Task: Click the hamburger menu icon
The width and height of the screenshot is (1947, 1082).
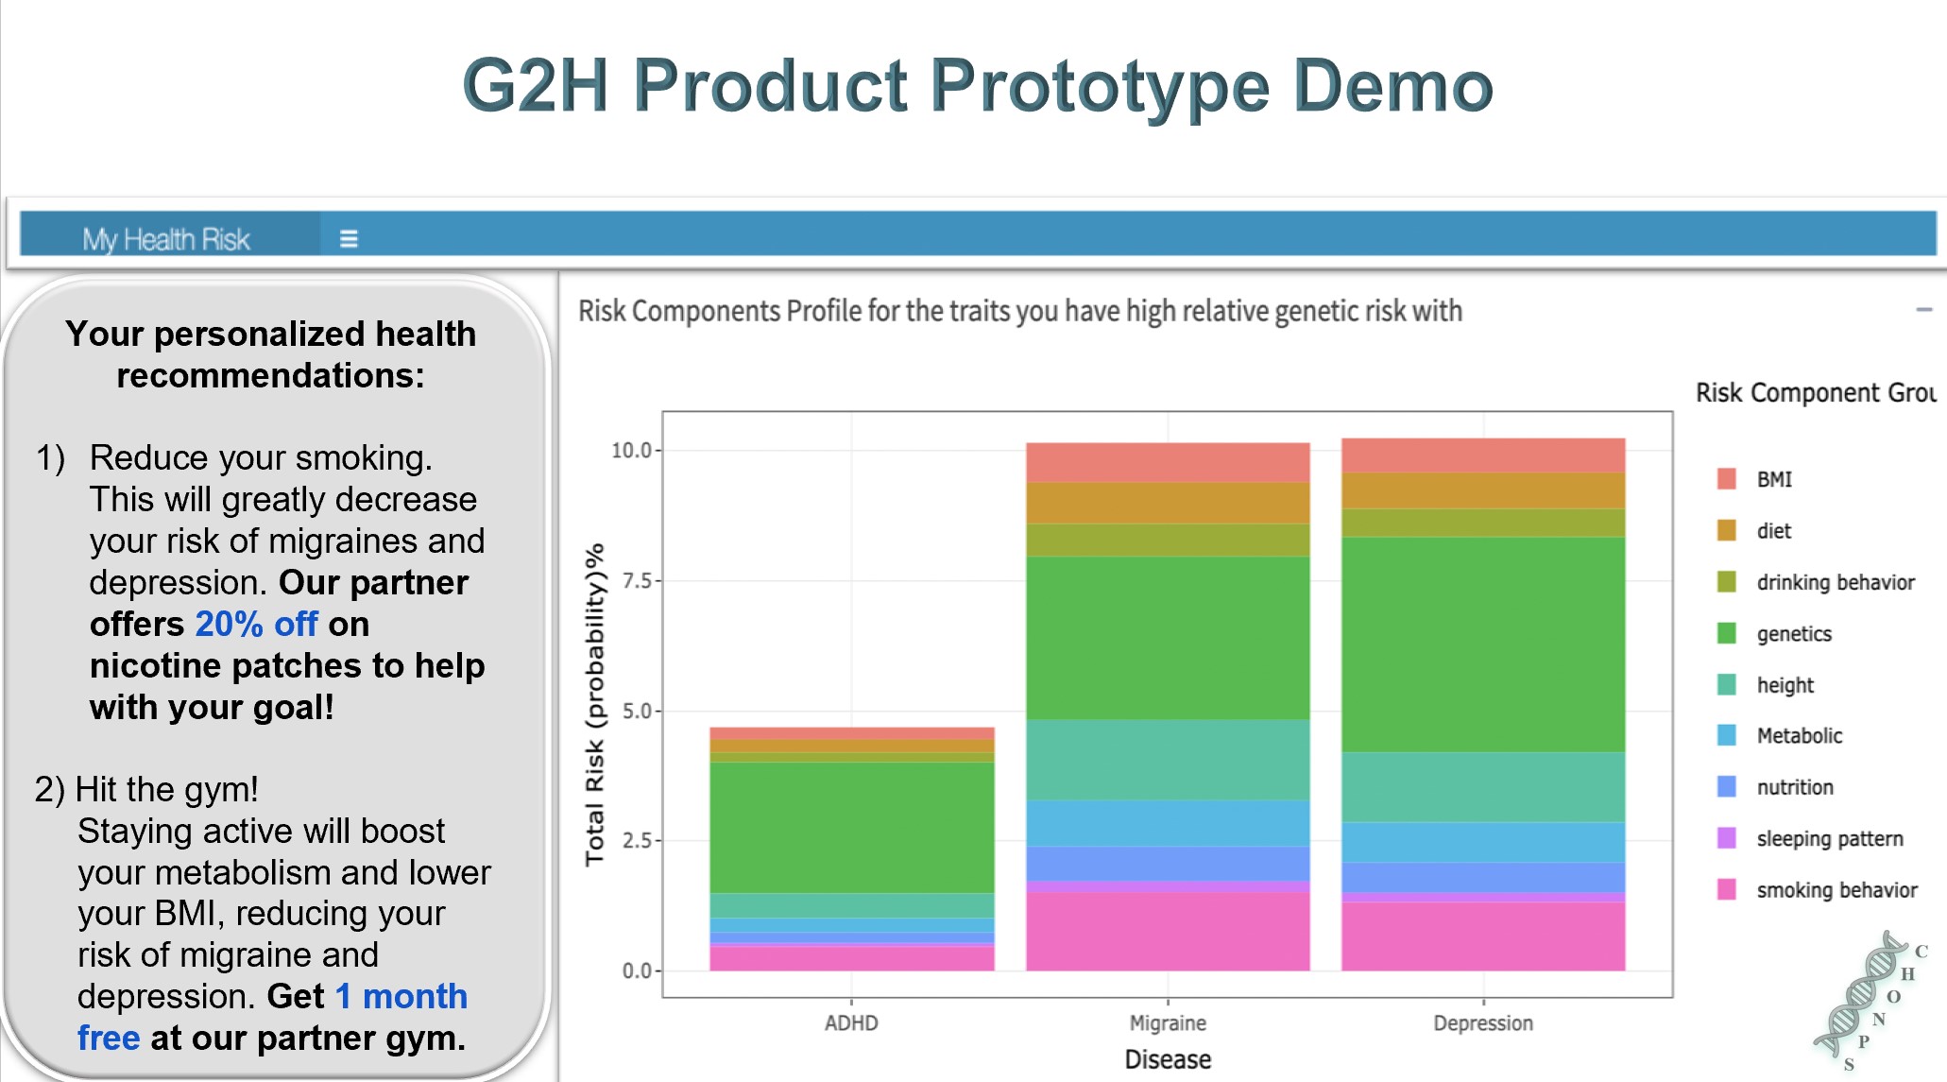Action: click(349, 238)
